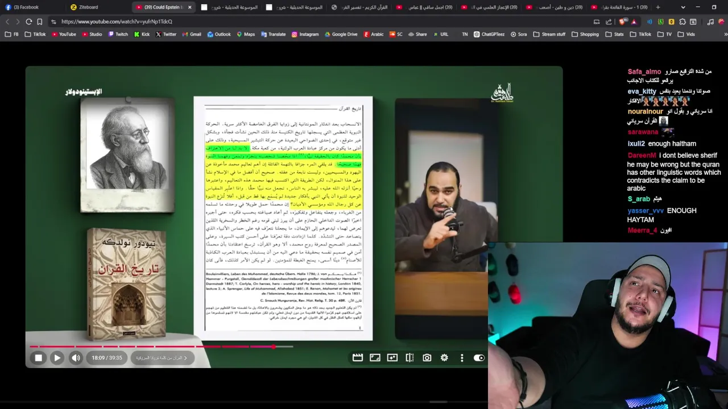Click the red playhead dot on progress bar
This screenshot has width=728, height=409.
point(274,347)
